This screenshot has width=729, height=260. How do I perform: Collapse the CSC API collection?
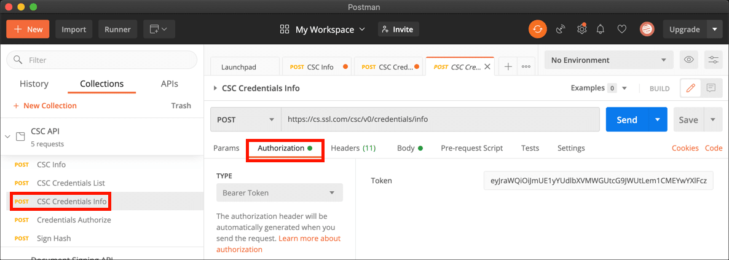click(x=8, y=136)
